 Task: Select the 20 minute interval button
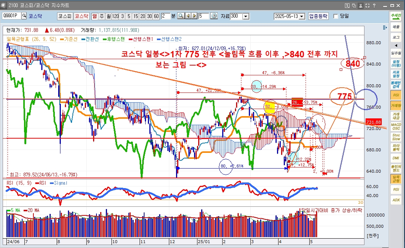click(143, 16)
